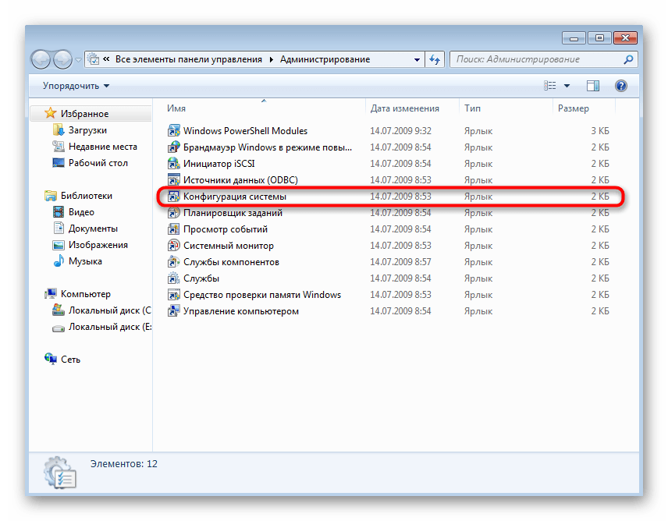Click the Системный монитор icon

[x=174, y=246]
